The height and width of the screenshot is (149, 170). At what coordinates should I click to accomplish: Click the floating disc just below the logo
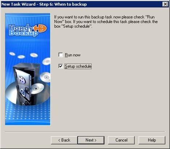(x=34, y=55)
